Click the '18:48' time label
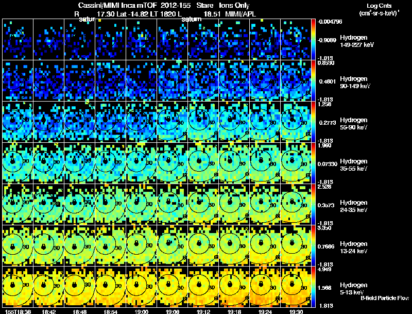This screenshot has height=314, width=412. [80, 311]
